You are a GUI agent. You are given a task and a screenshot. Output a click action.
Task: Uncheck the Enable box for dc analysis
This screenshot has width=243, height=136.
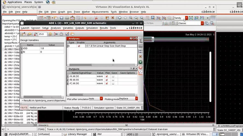(x=79, y=46)
